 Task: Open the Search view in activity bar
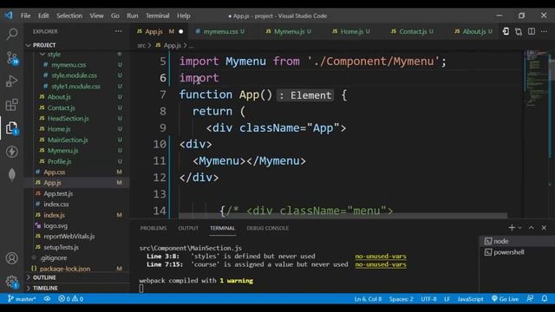11,34
